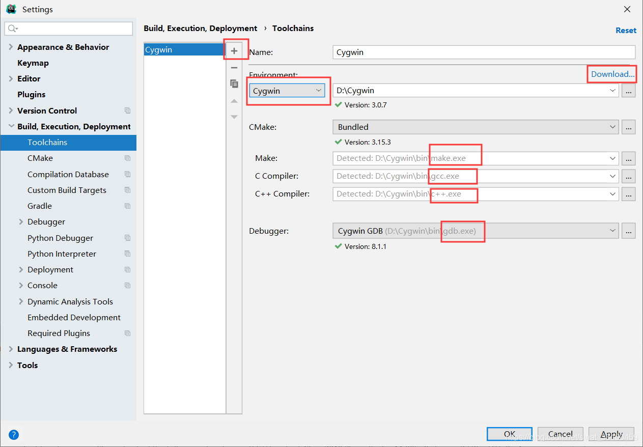Click the Download... link
Viewport: 643px width, 447px height.
[613, 74]
